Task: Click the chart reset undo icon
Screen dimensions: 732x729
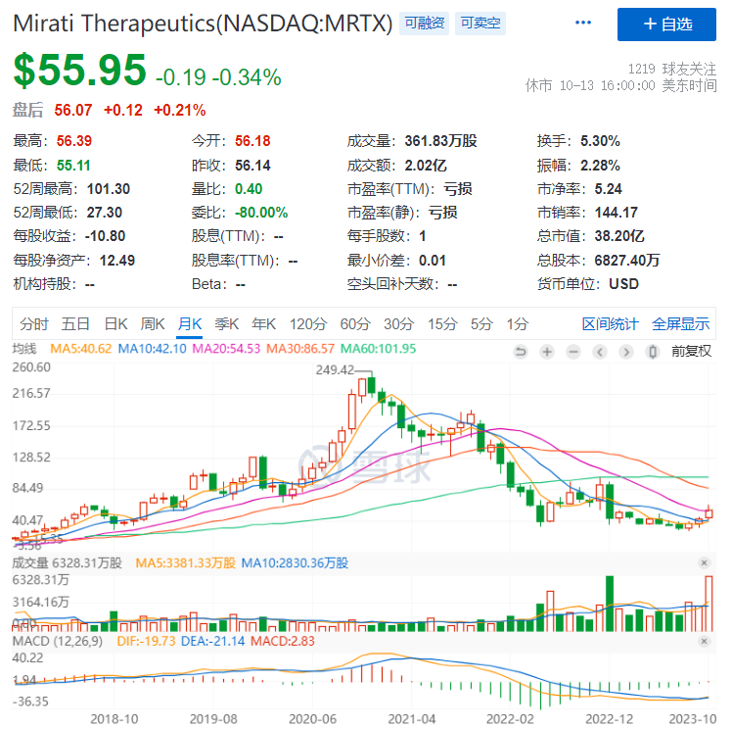Action: [x=521, y=351]
